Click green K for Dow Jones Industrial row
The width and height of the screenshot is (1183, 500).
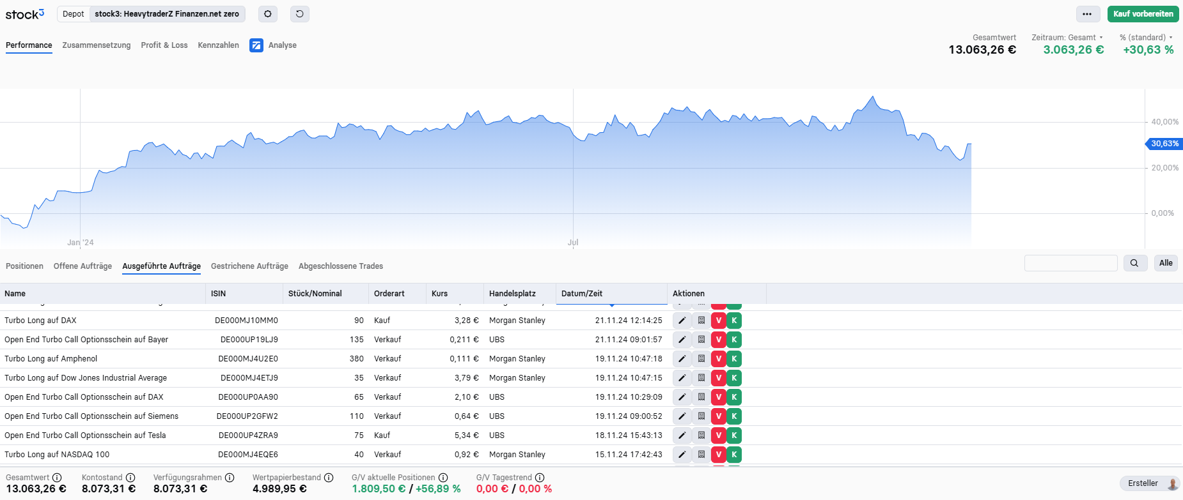pyautogui.click(x=734, y=378)
